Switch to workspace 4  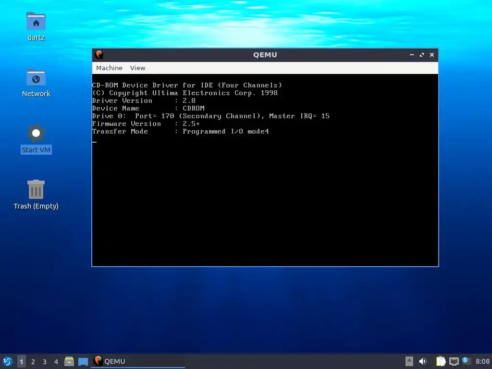coord(56,361)
